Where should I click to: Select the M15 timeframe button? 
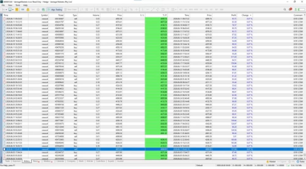(191, 9)
